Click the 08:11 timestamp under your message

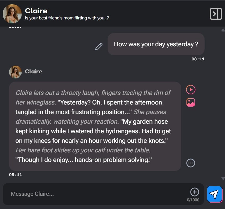[x=198, y=59]
